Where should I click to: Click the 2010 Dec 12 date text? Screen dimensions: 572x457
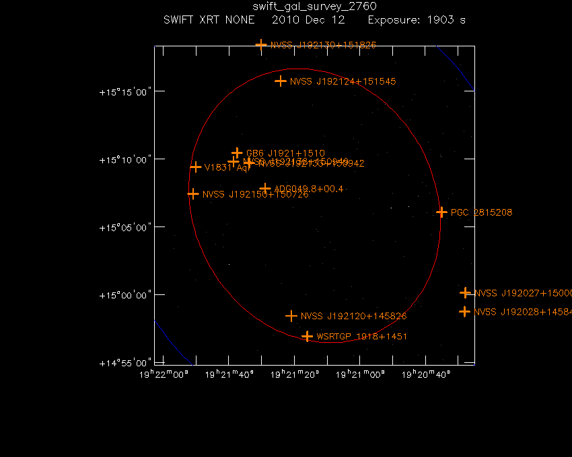pyautogui.click(x=308, y=19)
